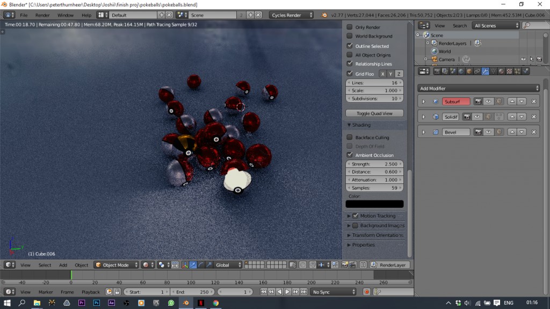550x309 pixels.
Task: Click the black ambient occlusion color swatch
Action: [374, 204]
